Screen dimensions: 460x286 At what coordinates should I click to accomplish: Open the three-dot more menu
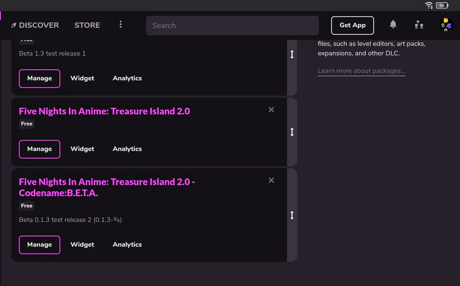point(121,24)
